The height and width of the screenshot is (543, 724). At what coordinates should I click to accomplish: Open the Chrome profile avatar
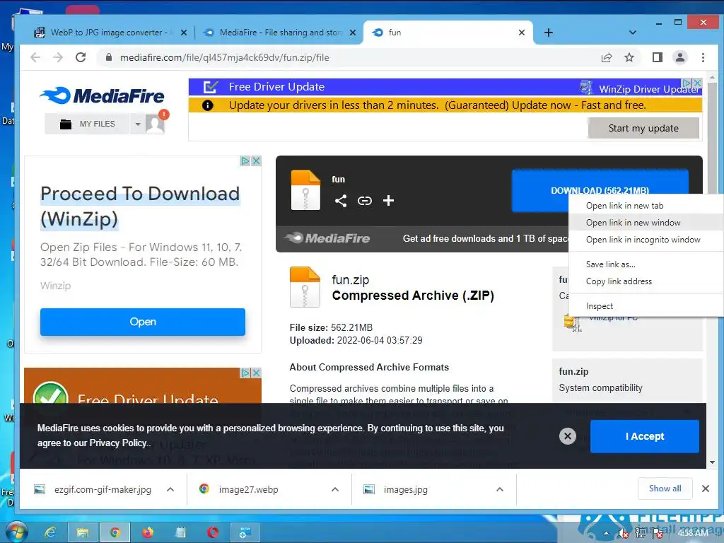click(x=679, y=57)
